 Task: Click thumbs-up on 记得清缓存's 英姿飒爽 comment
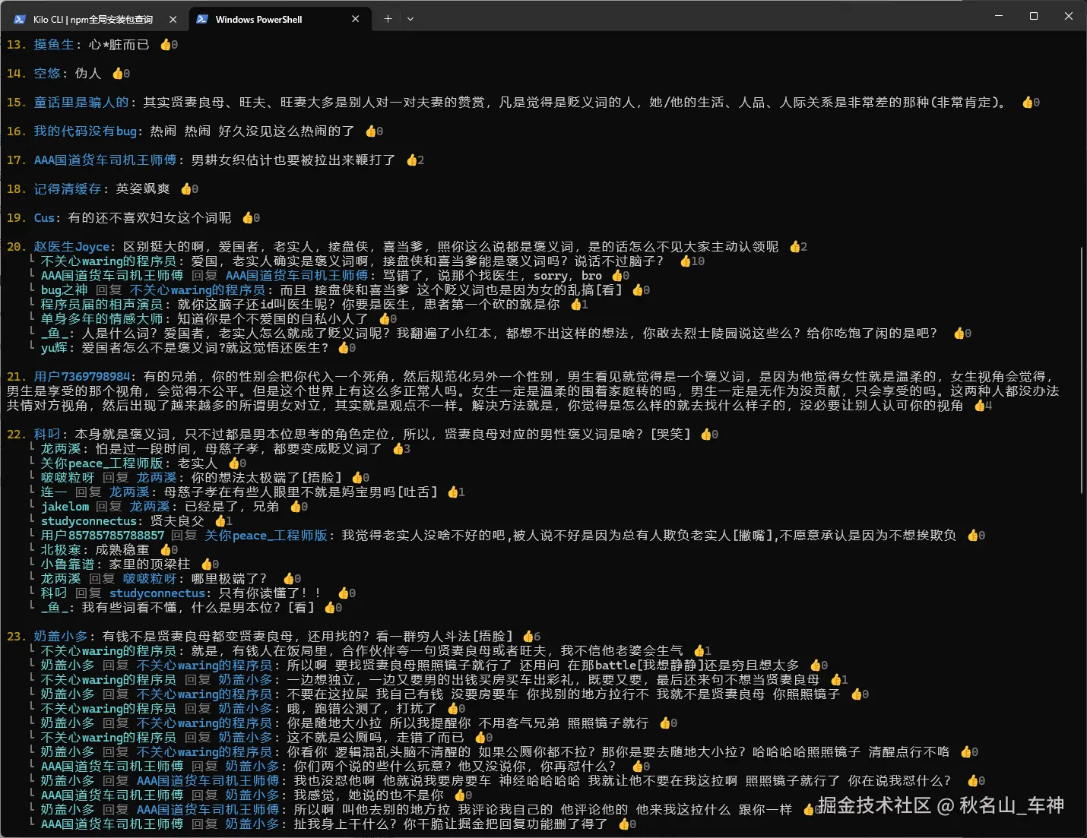pos(187,188)
